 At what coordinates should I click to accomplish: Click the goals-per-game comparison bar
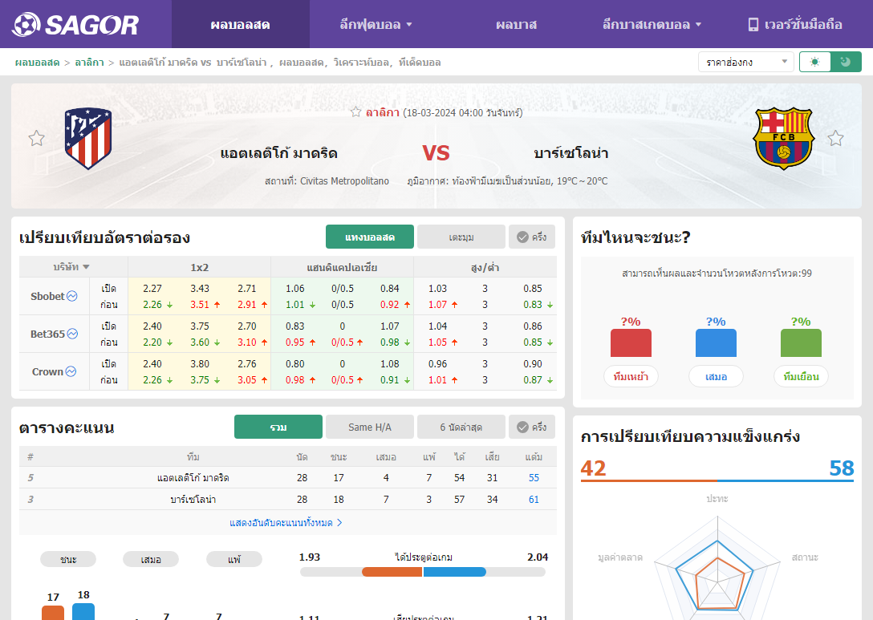pos(423,572)
